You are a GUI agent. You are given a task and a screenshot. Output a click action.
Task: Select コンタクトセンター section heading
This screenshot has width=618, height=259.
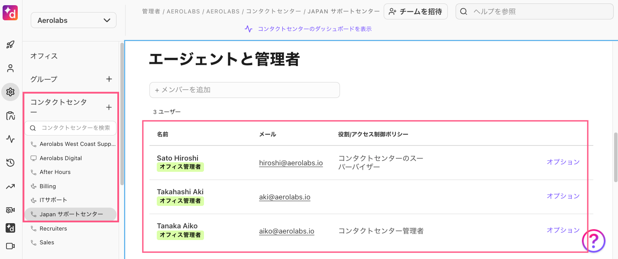click(58, 107)
